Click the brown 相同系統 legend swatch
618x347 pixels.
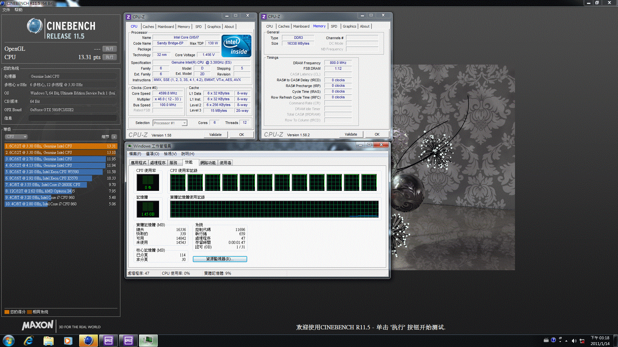point(29,312)
